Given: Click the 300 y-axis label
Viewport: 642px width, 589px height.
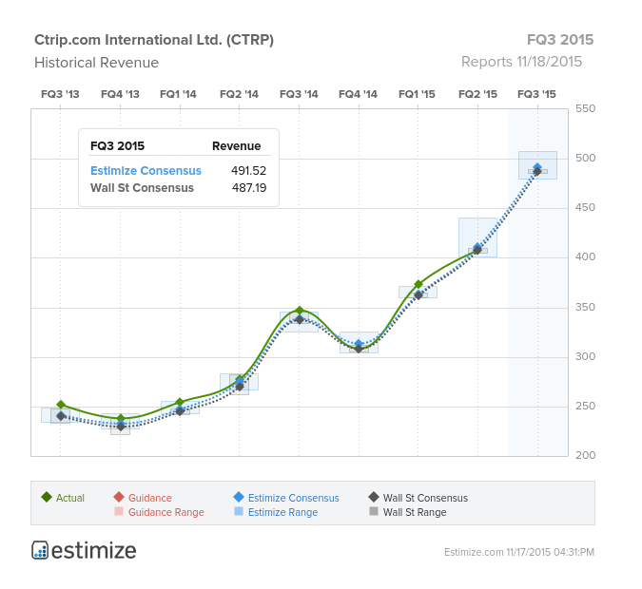Looking at the screenshot, I should tap(585, 356).
